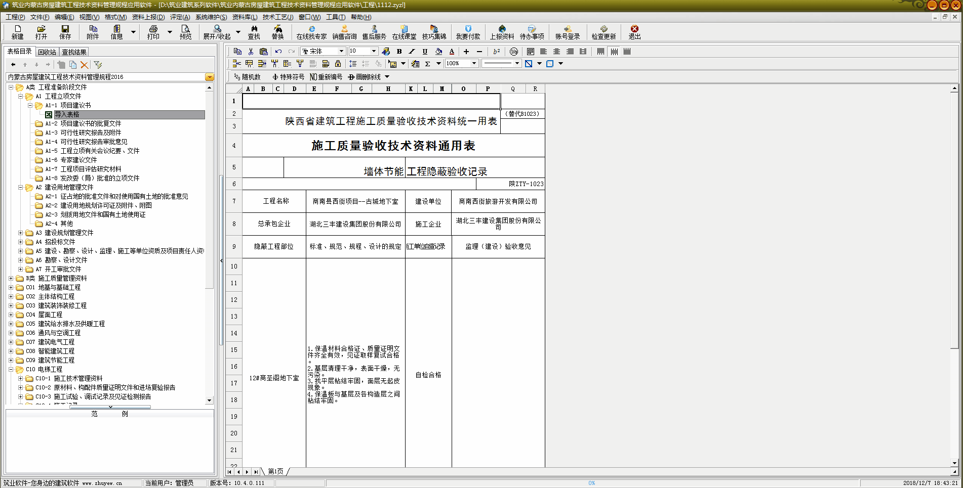The height and width of the screenshot is (488, 963).
Task: Click the red delete X icon in catalog panel
Action: (85, 65)
